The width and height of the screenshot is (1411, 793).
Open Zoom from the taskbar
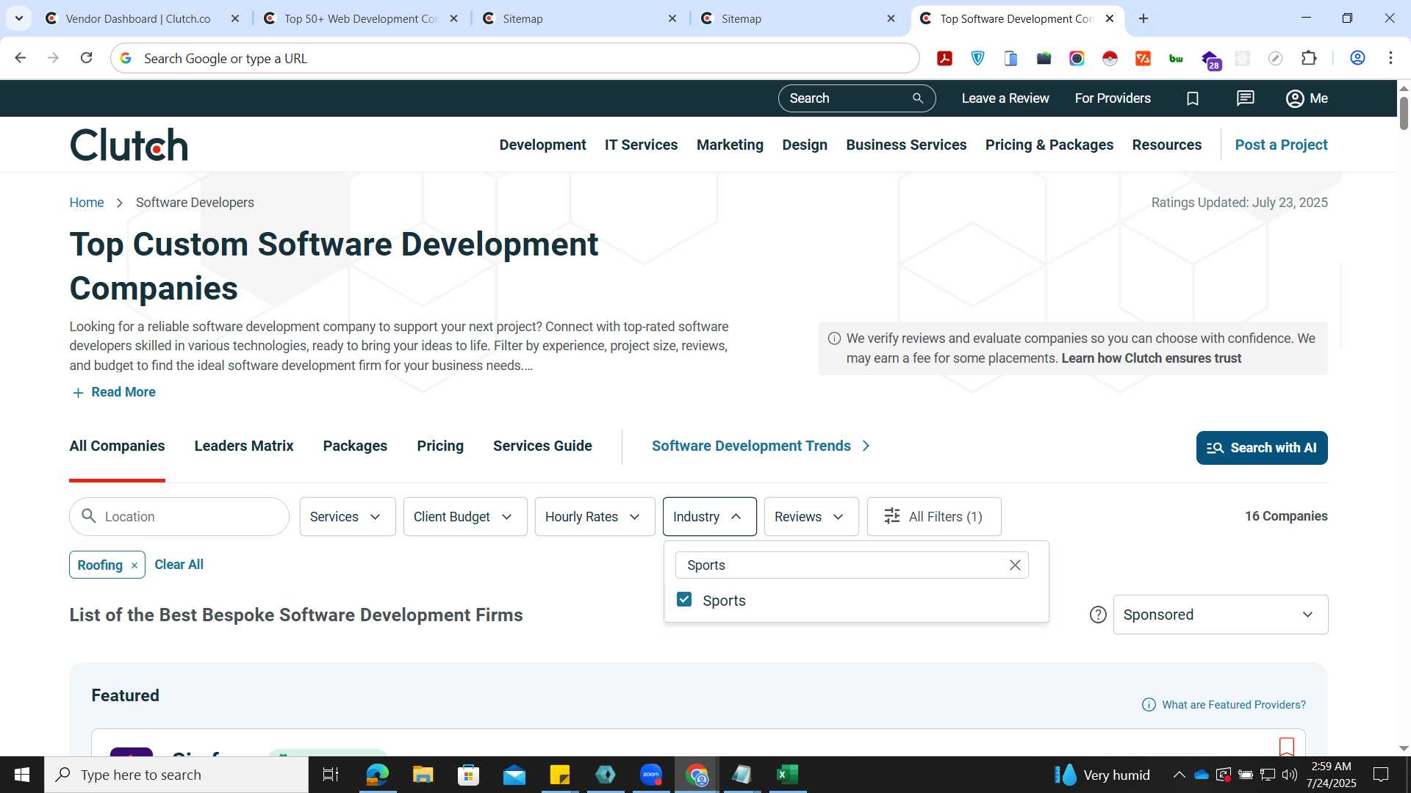click(651, 775)
